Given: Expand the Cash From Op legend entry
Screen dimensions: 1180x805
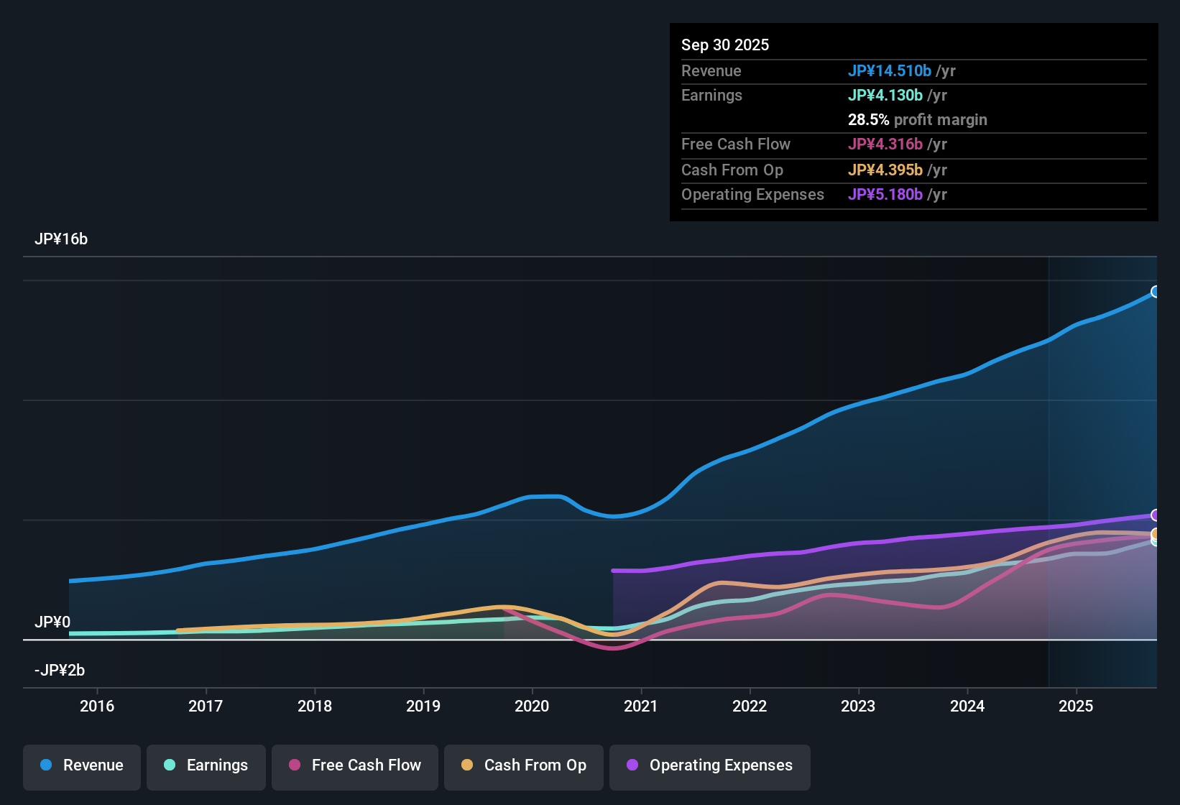Looking at the screenshot, I should [x=523, y=765].
